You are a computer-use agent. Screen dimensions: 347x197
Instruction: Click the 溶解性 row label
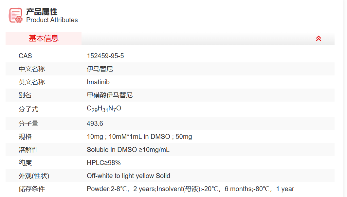[x=28, y=150]
